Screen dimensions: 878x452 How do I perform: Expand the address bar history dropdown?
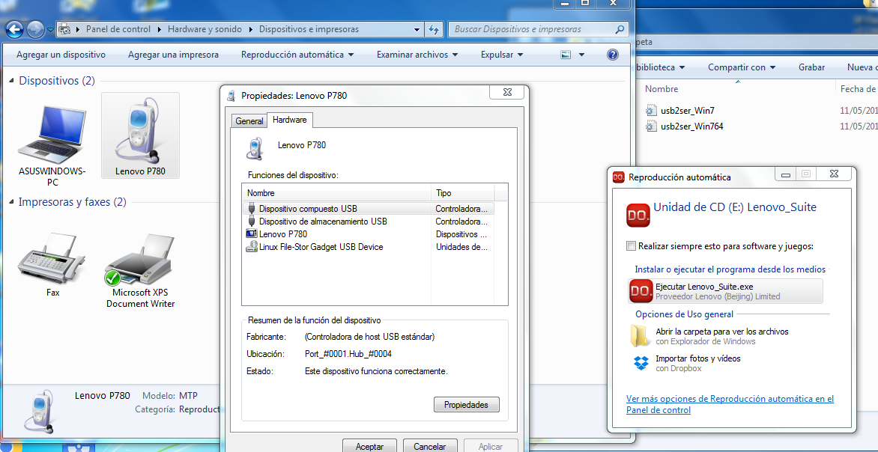click(417, 29)
